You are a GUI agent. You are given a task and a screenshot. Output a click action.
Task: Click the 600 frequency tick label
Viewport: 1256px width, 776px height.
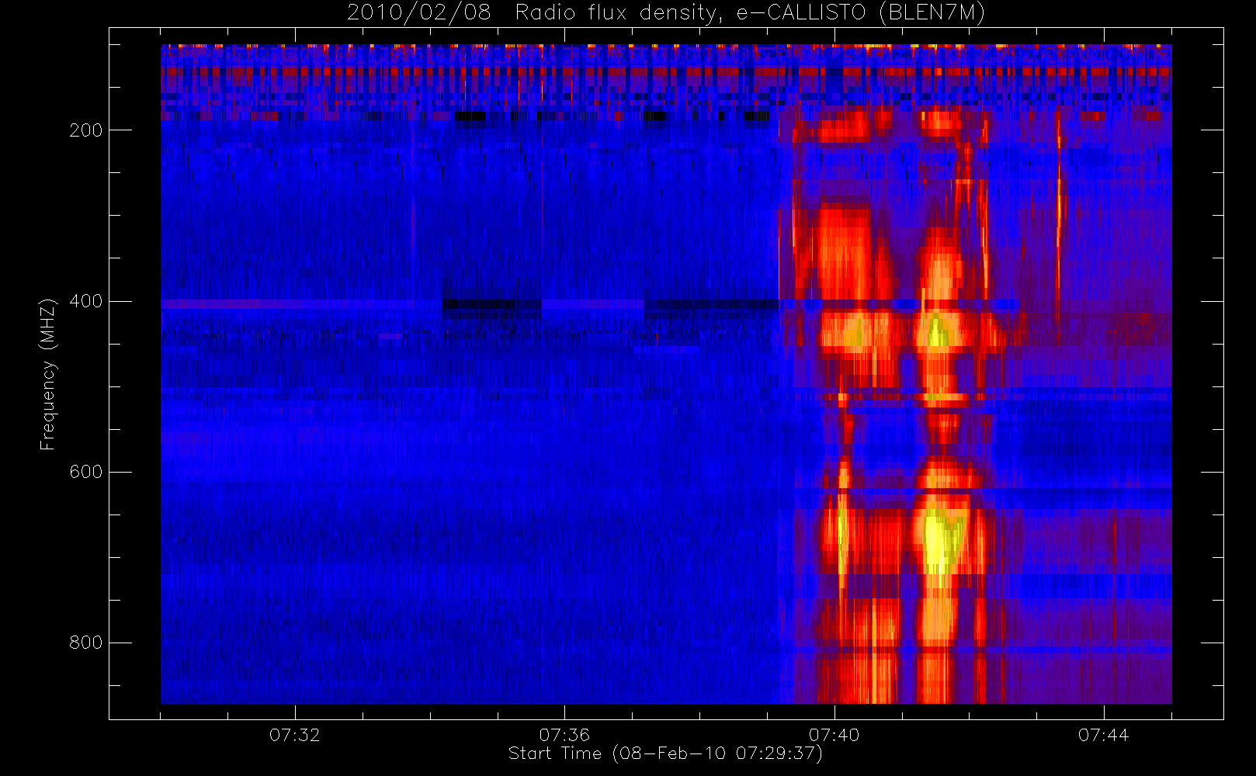(85, 472)
